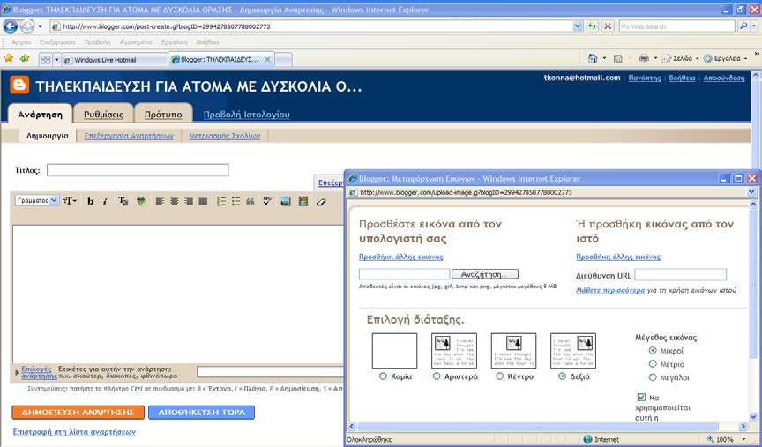Image resolution: width=762 pixels, height=447 pixels.
Task: Click Μάθετε περισσότερα link
Action: [610, 290]
